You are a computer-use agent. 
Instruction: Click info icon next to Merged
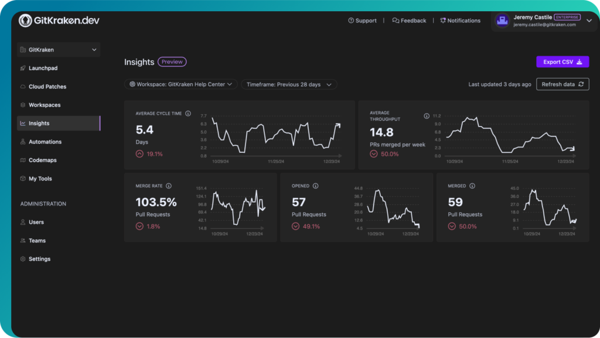coord(472,186)
